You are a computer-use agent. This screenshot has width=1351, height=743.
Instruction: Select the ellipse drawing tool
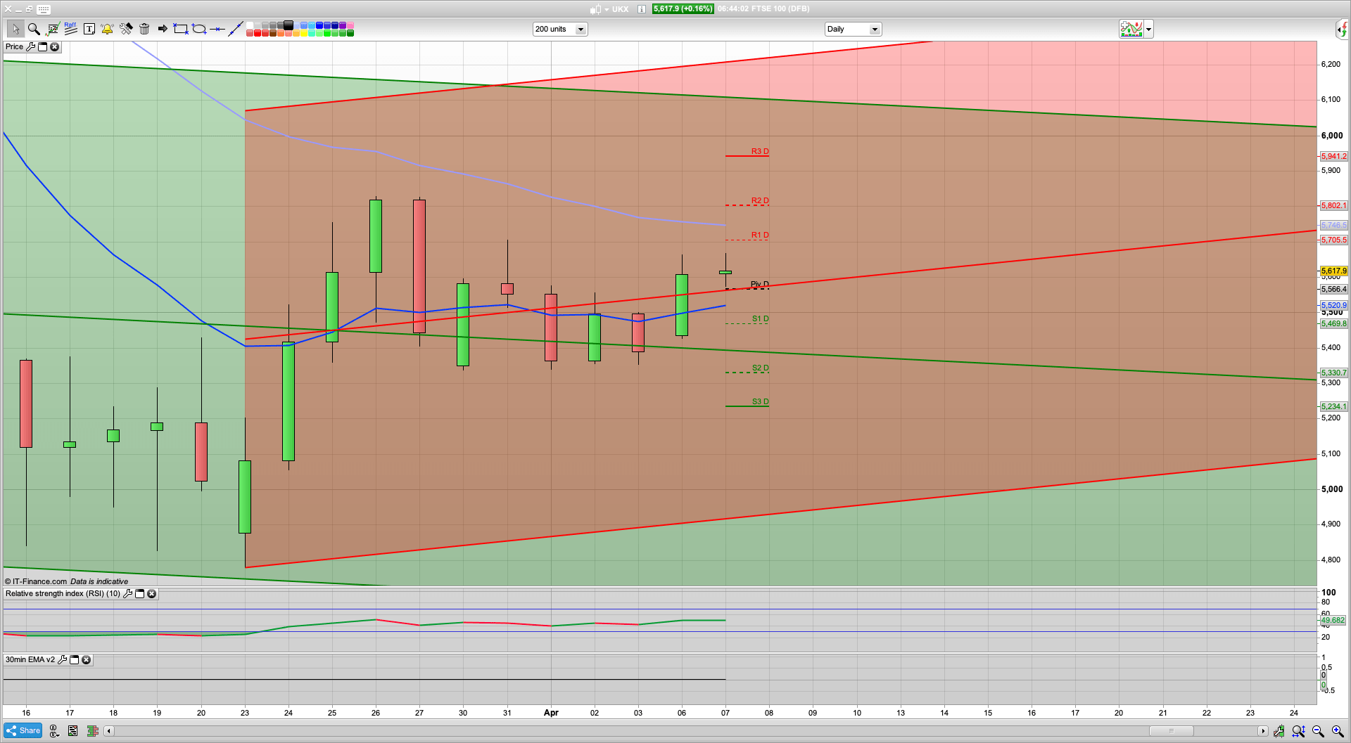pyautogui.click(x=199, y=29)
